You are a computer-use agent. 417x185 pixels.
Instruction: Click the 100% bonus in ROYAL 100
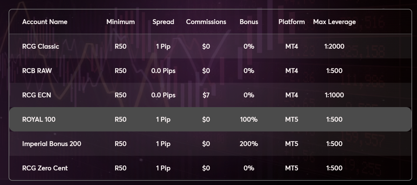[249, 119]
